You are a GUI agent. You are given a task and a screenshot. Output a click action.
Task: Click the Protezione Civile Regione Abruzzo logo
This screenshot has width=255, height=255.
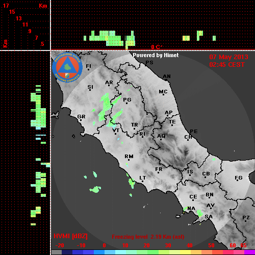click(x=67, y=67)
